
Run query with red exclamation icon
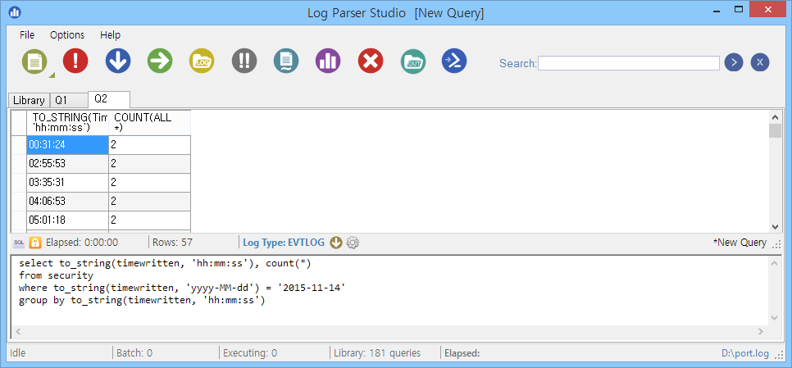coord(75,61)
